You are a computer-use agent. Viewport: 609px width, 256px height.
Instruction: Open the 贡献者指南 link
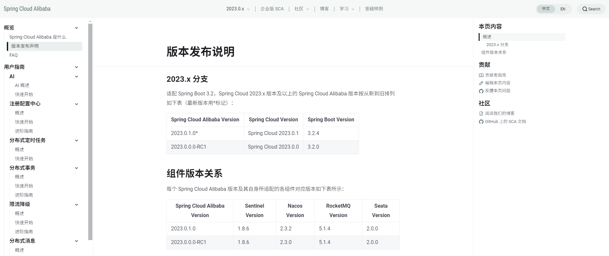pyautogui.click(x=496, y=75)
